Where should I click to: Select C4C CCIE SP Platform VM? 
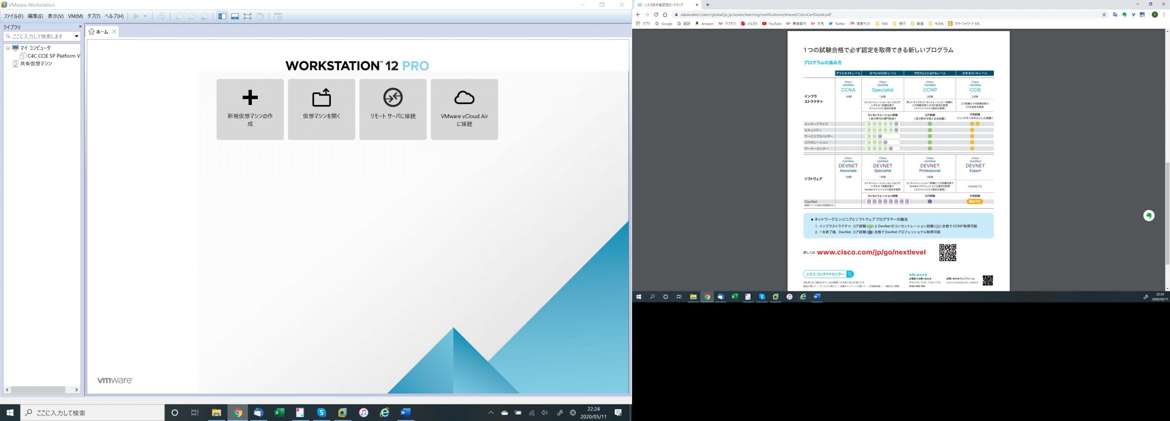pos(50,56)
